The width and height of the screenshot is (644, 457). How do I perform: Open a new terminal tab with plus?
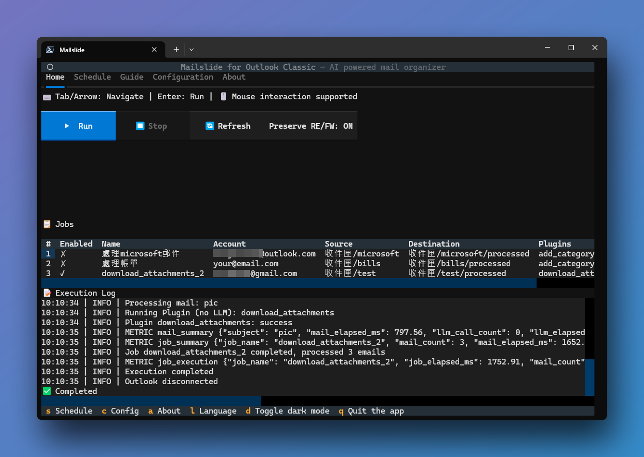point(176,50)
